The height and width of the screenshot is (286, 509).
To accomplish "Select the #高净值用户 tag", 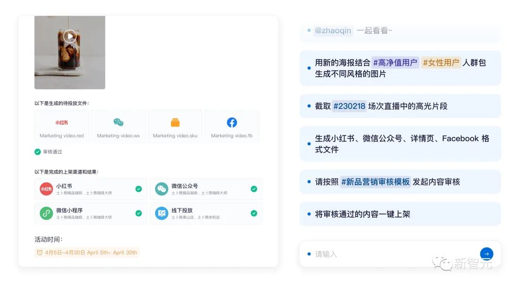I will click(395, 62).
